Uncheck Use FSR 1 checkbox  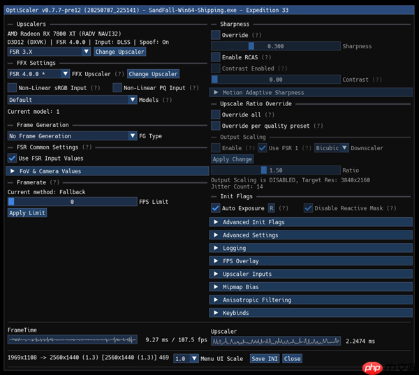tap(263, 148)
